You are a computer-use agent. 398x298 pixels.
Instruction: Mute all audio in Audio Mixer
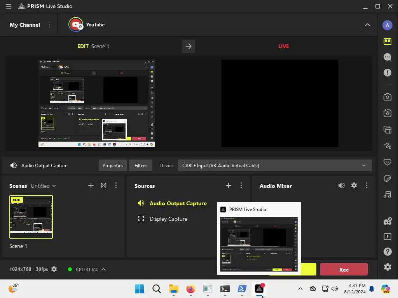click(341, 185)
